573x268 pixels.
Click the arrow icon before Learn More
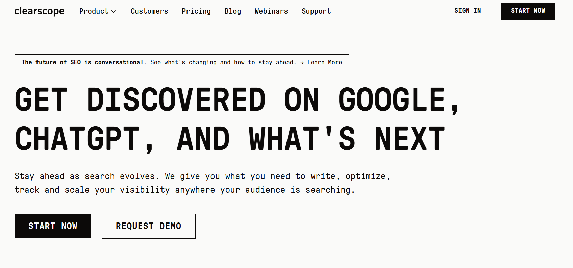[x=302, y=63]
